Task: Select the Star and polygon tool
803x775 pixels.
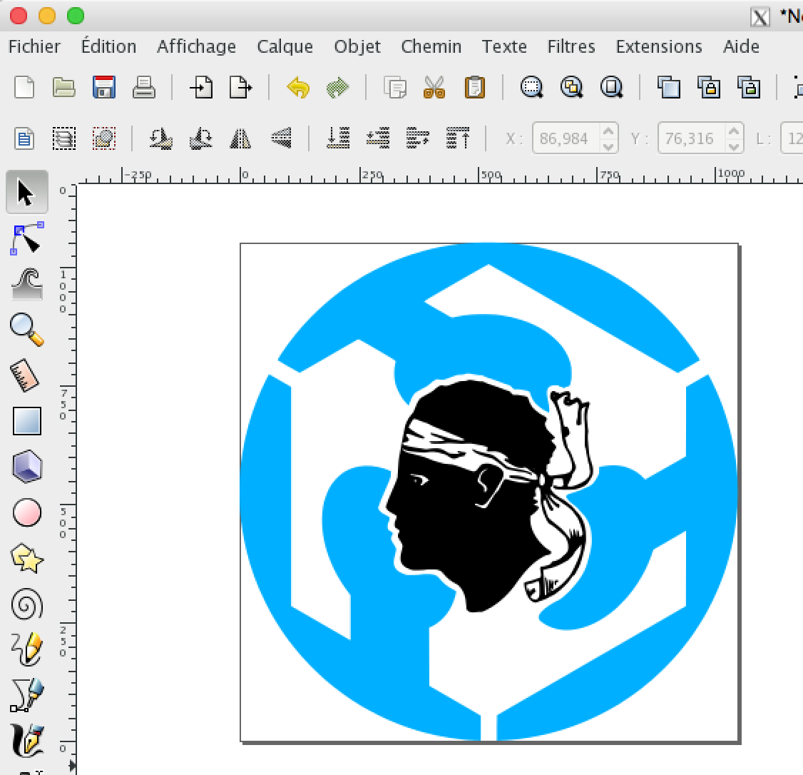Action: point(26,559)
